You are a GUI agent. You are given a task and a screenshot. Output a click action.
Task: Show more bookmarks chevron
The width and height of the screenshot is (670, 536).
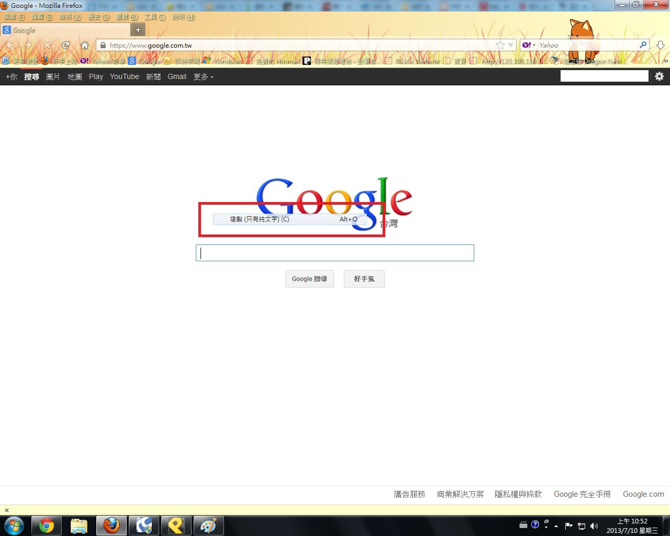[x=666, y=61]
